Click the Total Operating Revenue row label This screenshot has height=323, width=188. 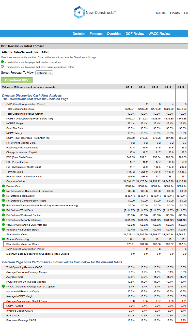20,109
